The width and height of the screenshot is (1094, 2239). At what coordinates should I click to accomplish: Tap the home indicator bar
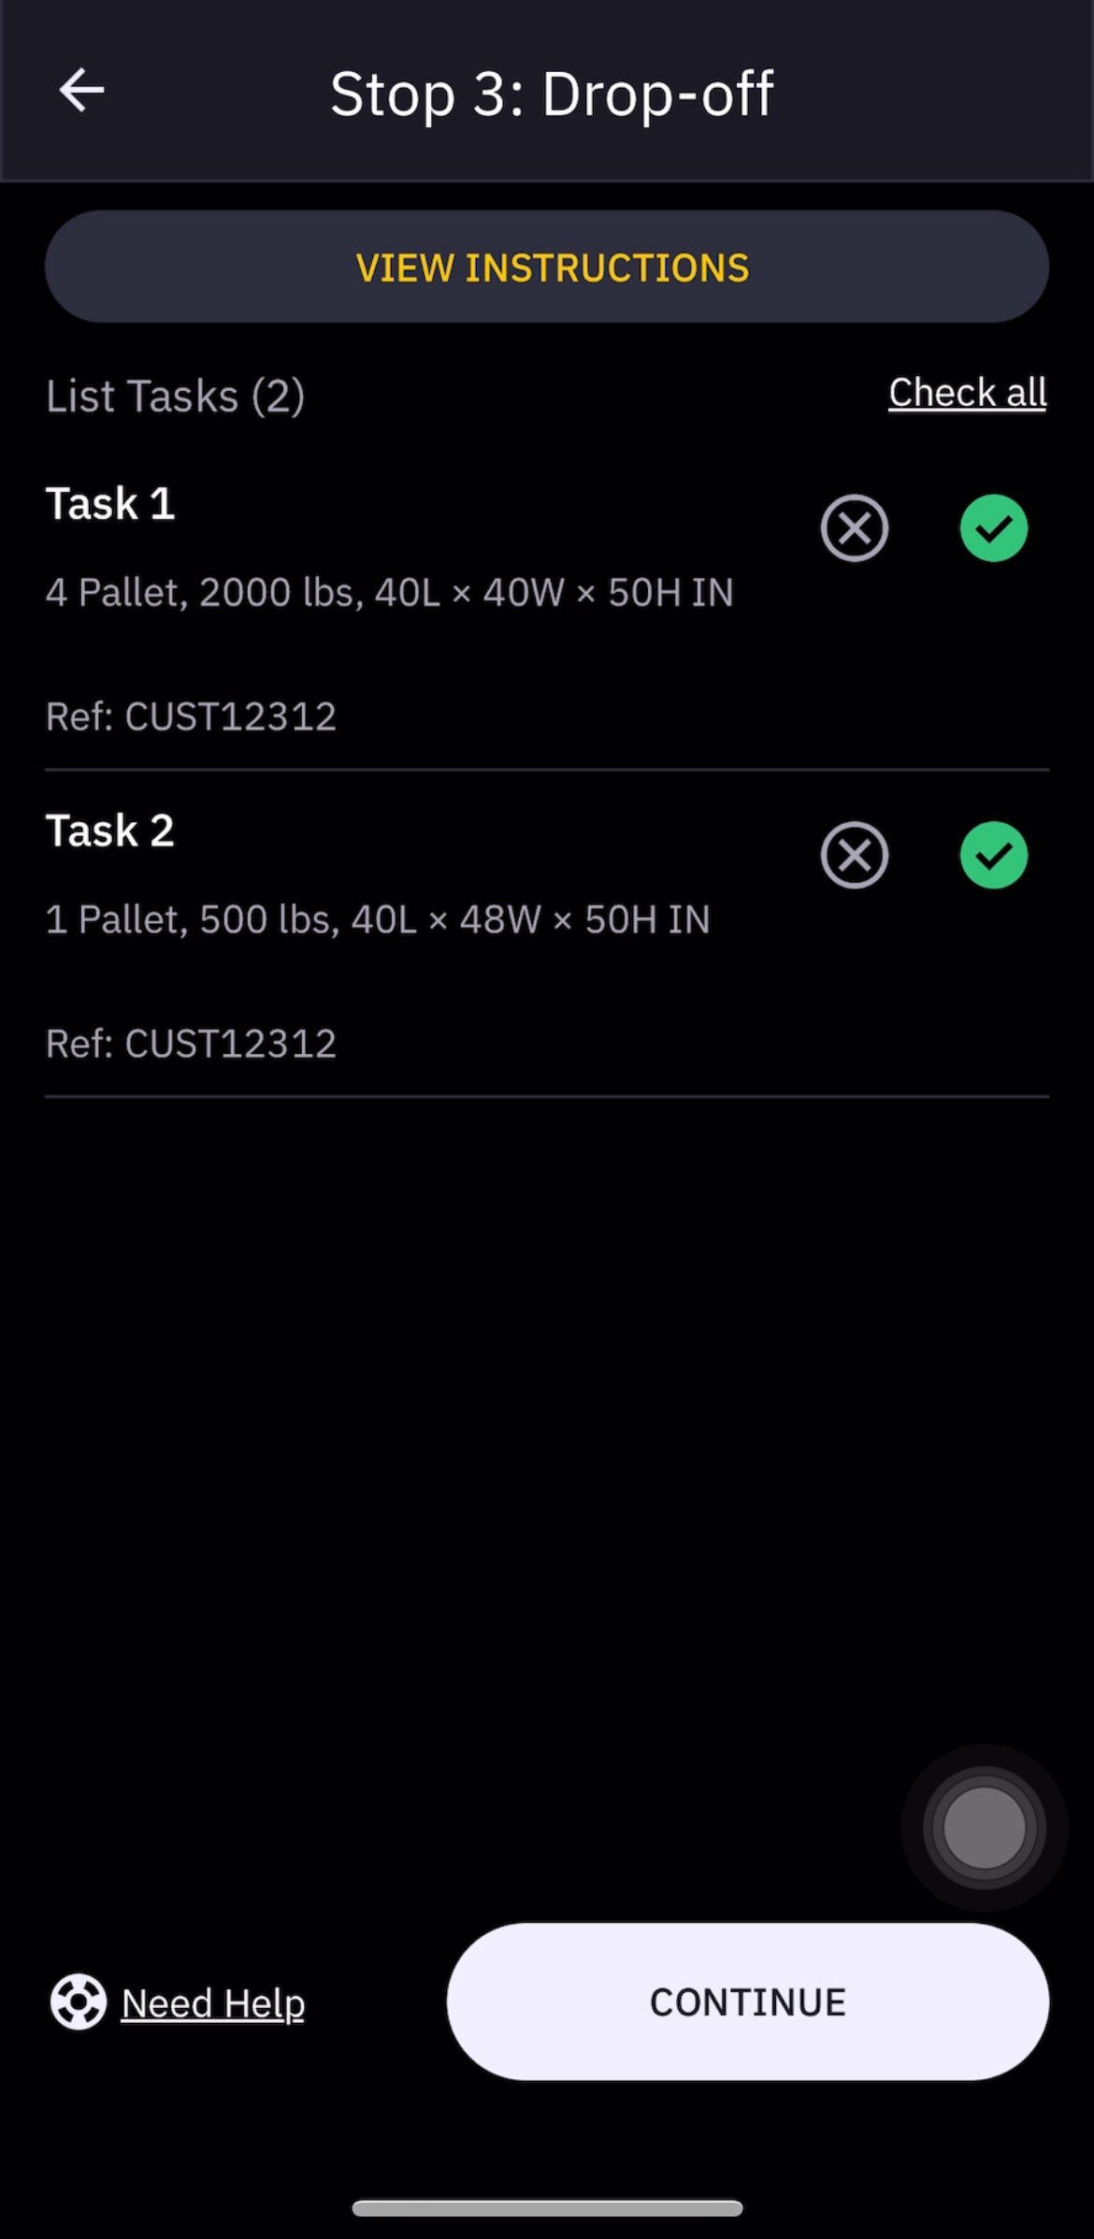click(547, 2208)
